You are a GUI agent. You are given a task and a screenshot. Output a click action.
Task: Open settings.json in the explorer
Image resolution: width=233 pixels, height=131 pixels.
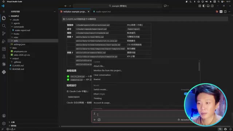[19, 44]
